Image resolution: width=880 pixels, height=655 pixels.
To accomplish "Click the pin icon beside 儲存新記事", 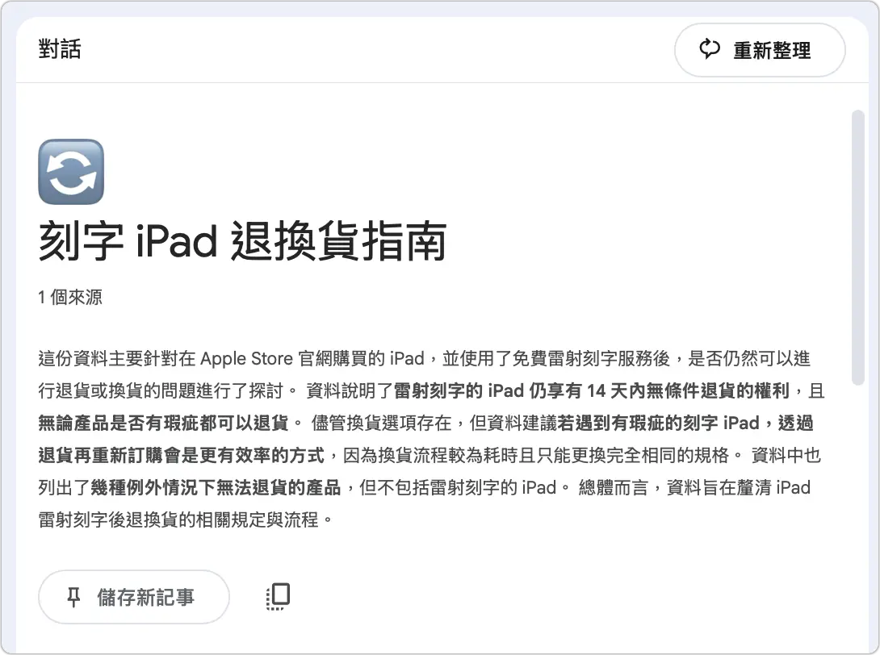I will click(73, 597).
